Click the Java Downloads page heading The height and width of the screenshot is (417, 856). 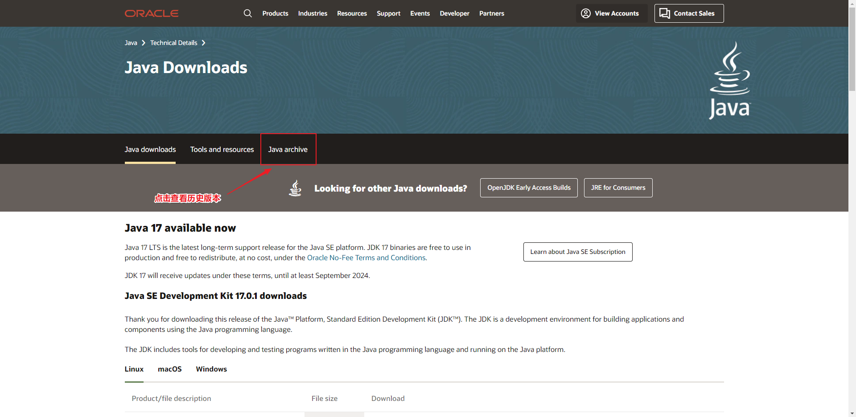pos(186,68)
